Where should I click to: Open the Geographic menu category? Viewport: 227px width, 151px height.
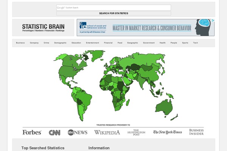[132, 43]
